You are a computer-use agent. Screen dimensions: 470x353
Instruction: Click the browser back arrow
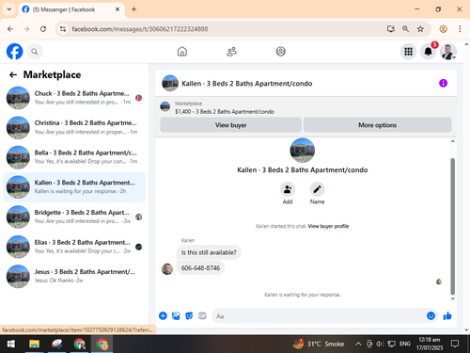10,29
